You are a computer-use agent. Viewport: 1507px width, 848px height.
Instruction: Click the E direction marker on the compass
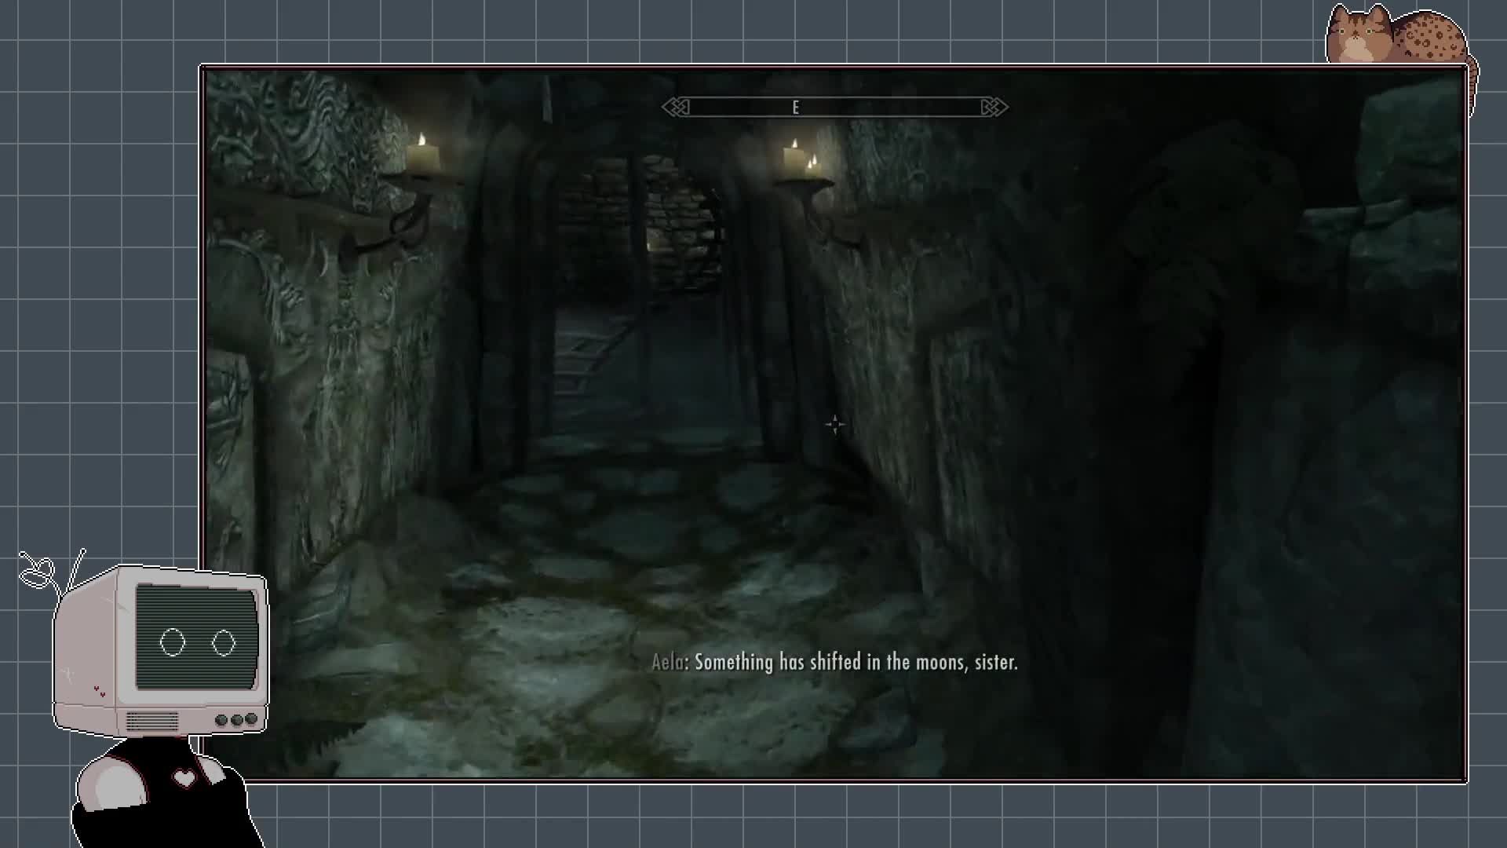pos(795,108)
